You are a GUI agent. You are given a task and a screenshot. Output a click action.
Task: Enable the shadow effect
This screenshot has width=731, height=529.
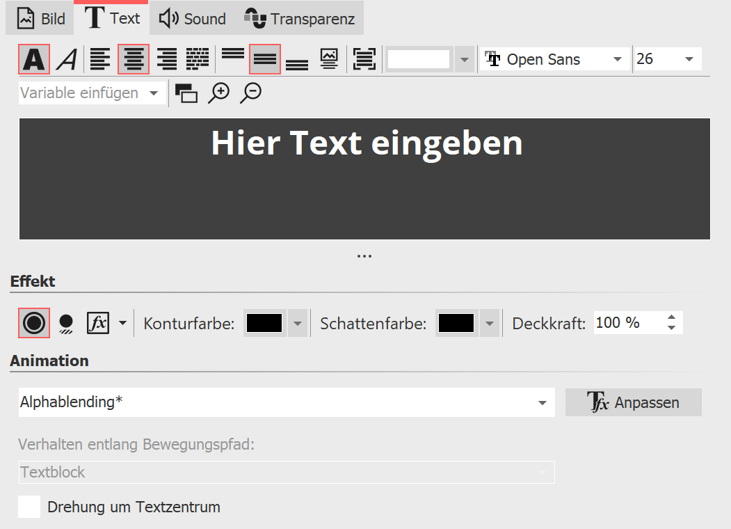(66, 322)
